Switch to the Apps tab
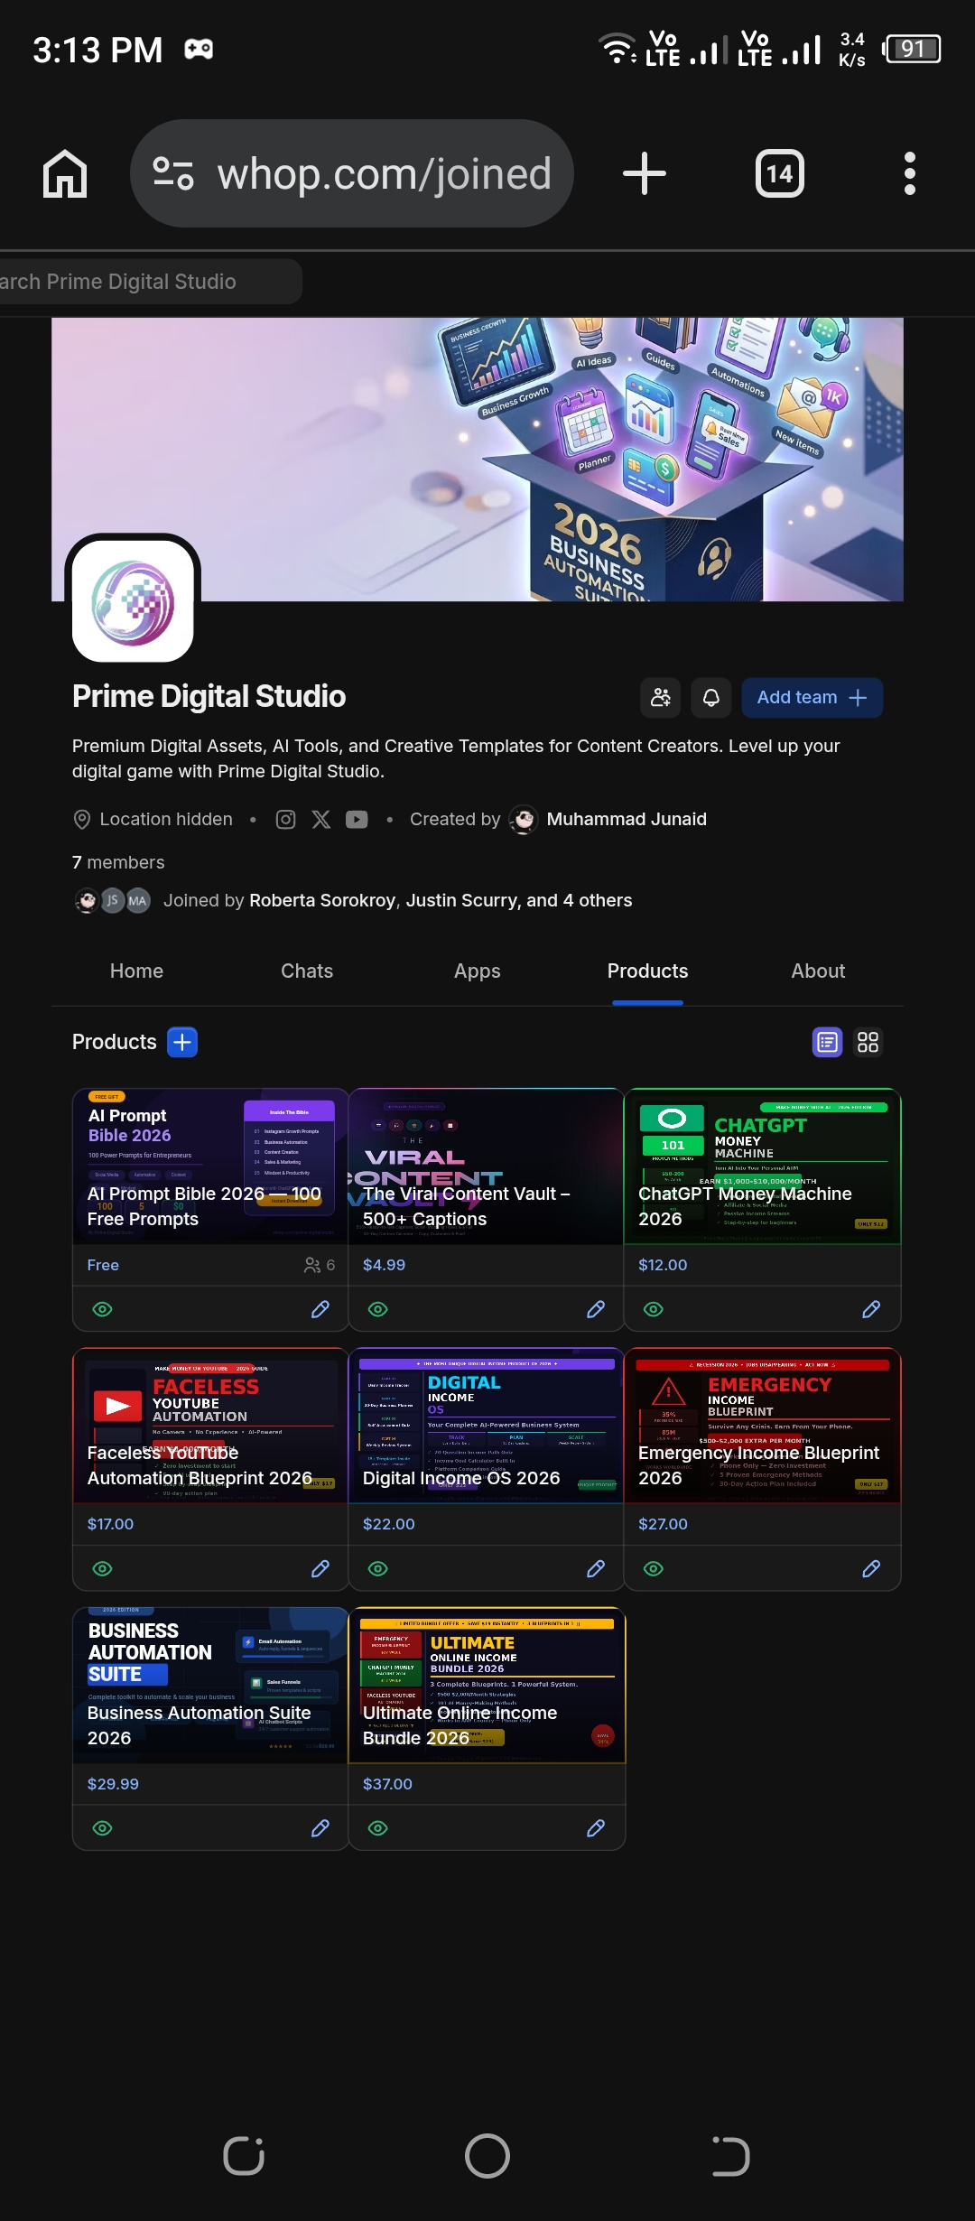Screen dimensions: 975x2221 (478, 971)
